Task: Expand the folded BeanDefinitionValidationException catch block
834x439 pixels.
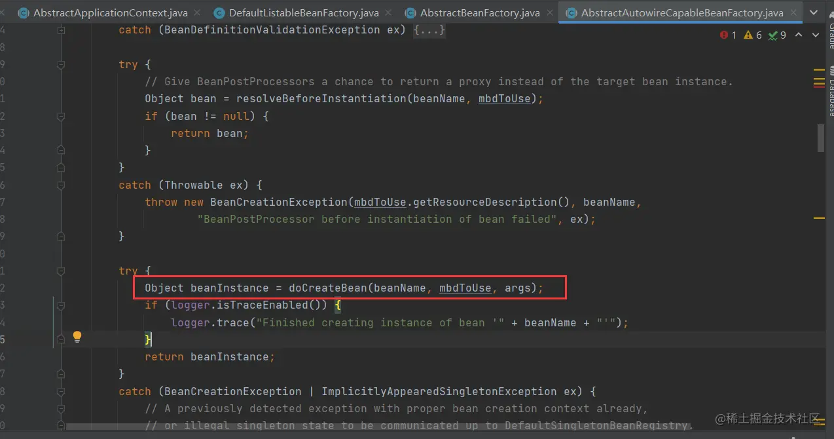Action: (61, 30)
